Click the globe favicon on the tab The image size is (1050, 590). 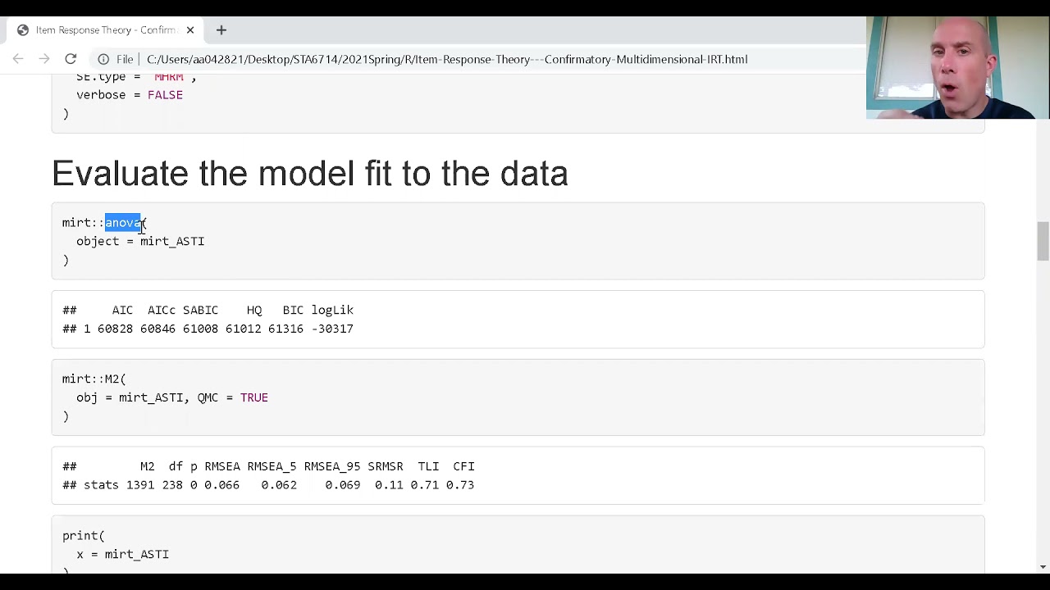click(23, 30)
